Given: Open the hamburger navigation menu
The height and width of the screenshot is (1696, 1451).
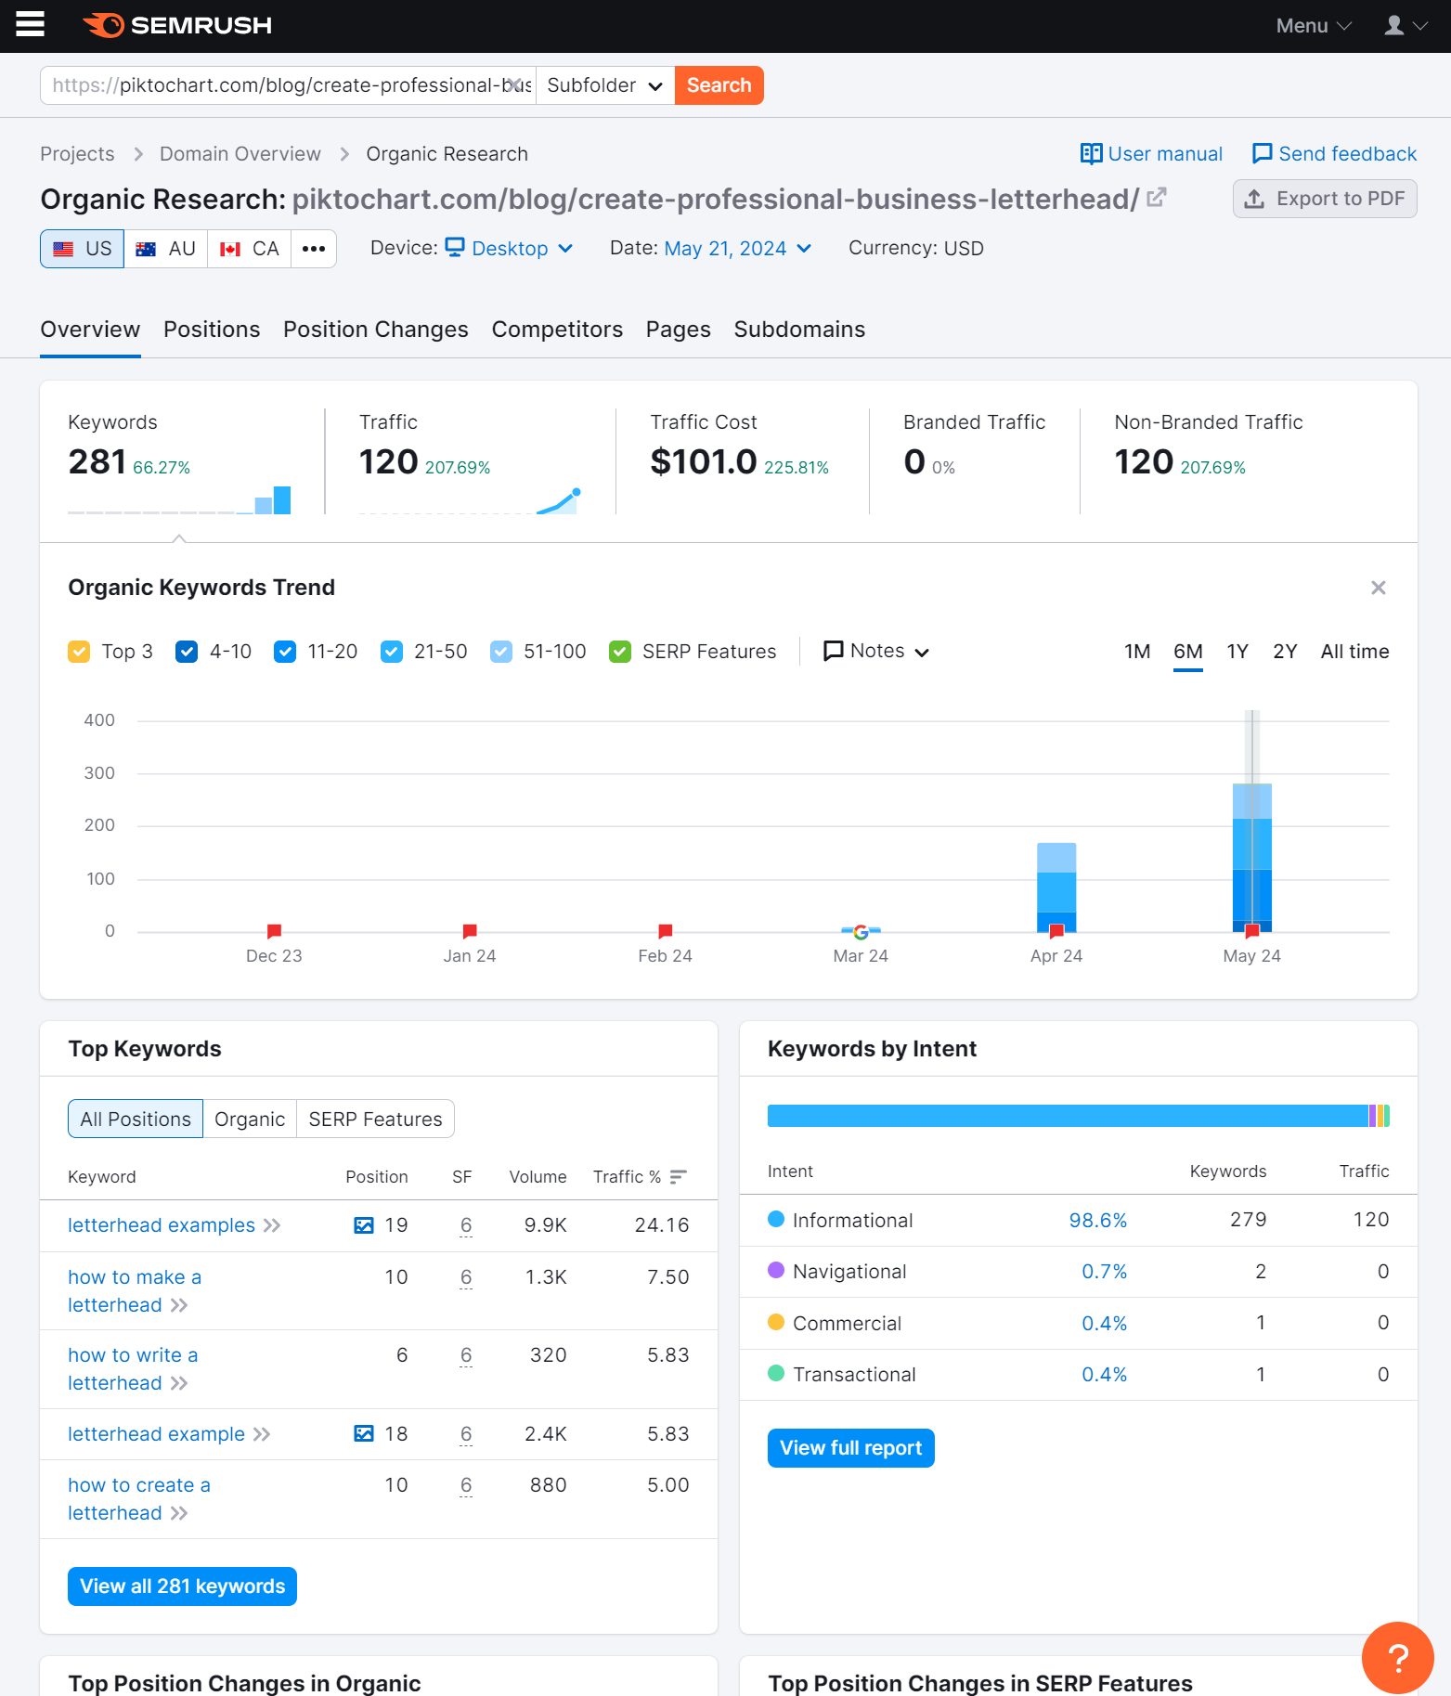Looking at the screenshot, I should 30,25.
